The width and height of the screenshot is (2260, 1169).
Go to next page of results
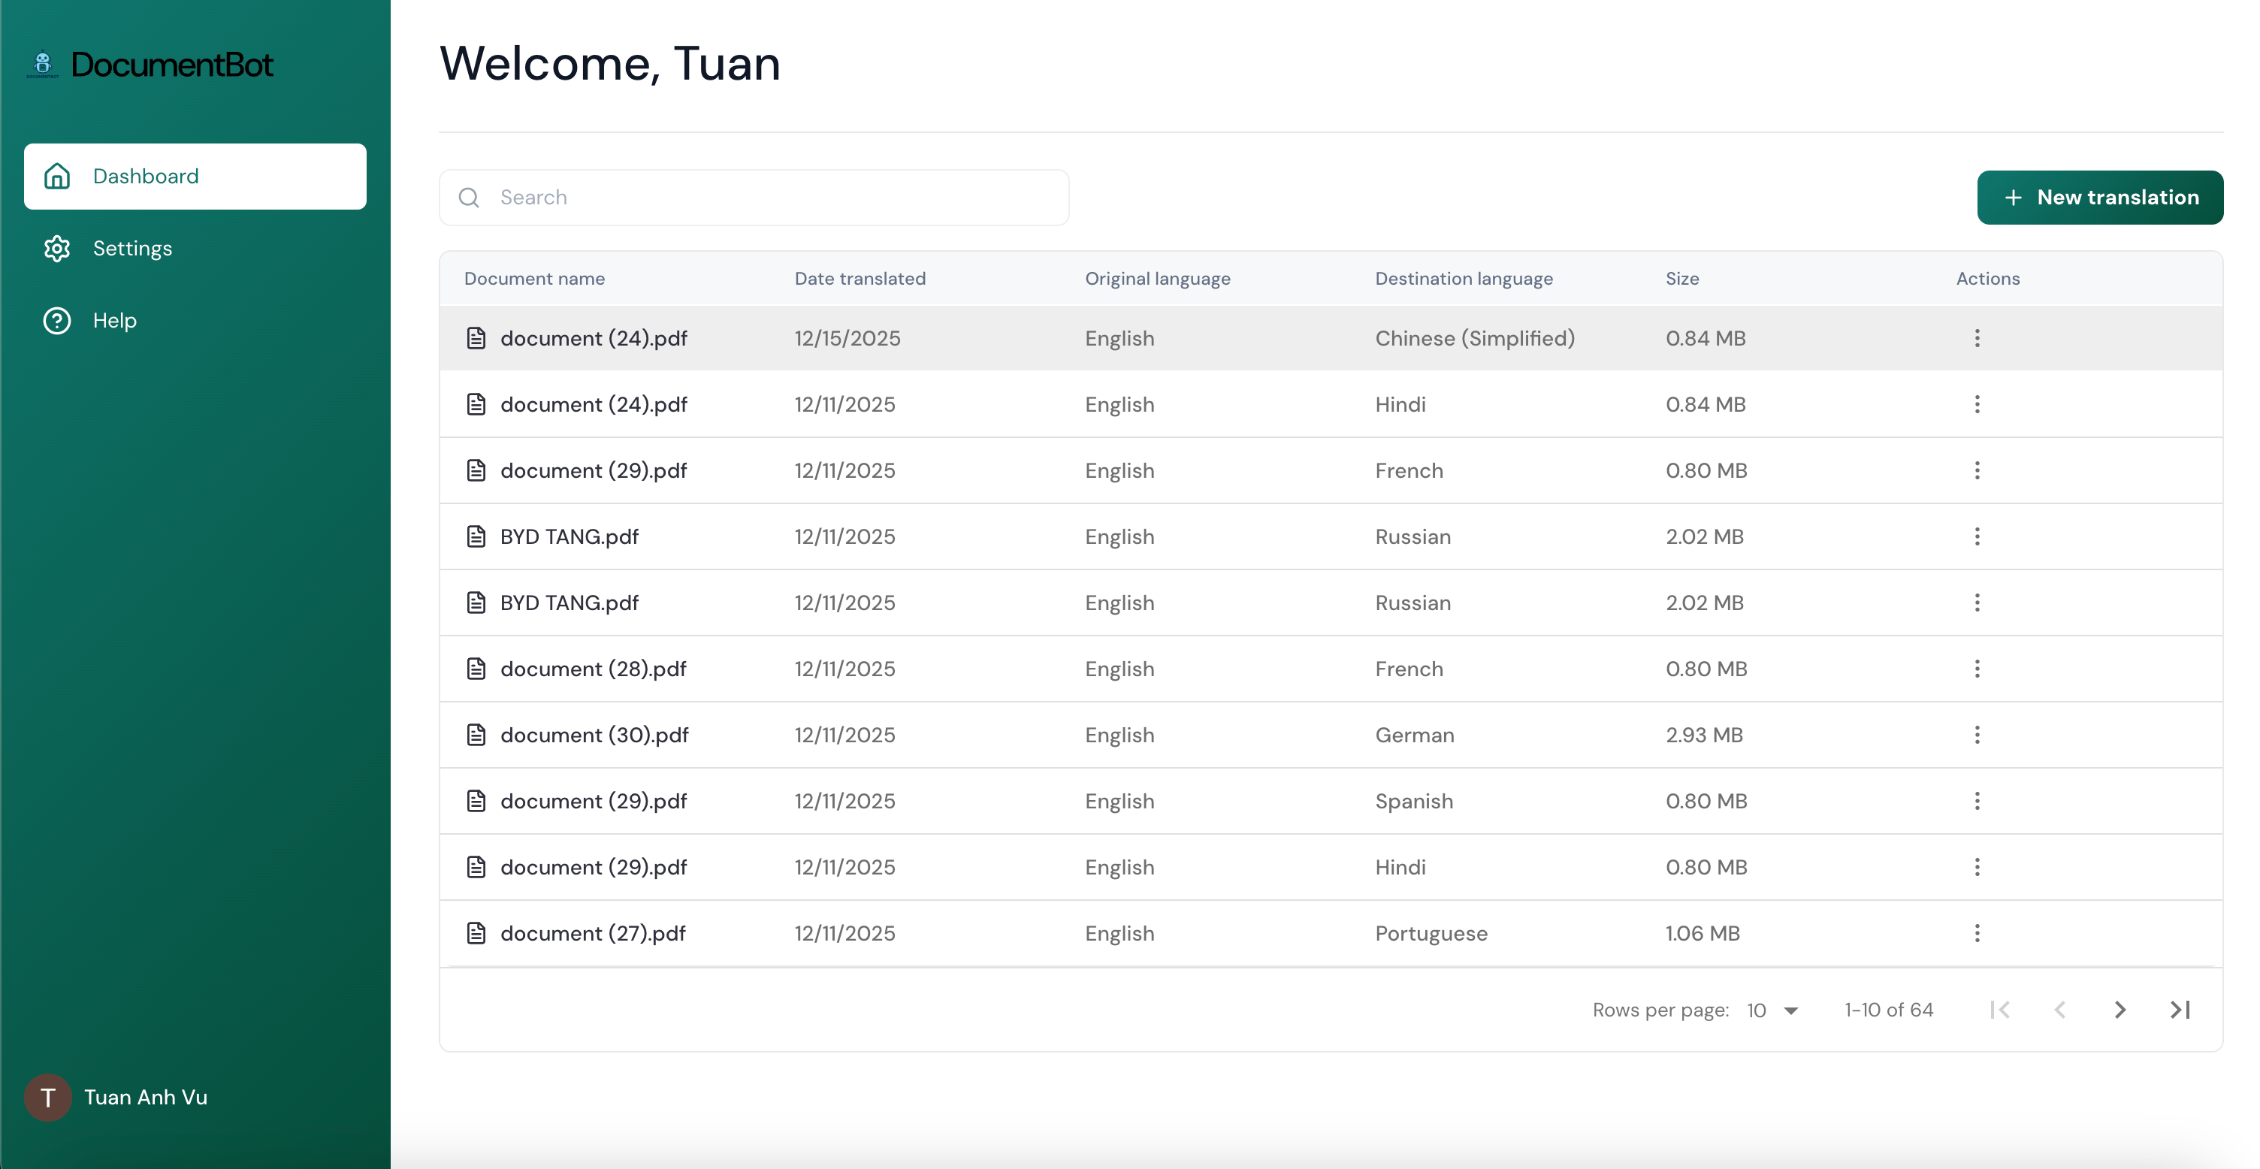[x=2120, y=1010]
